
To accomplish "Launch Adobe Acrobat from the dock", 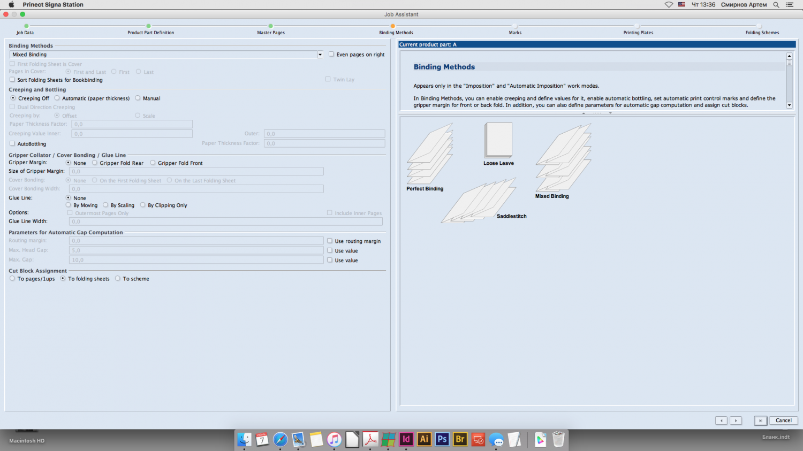I will 370,439.
